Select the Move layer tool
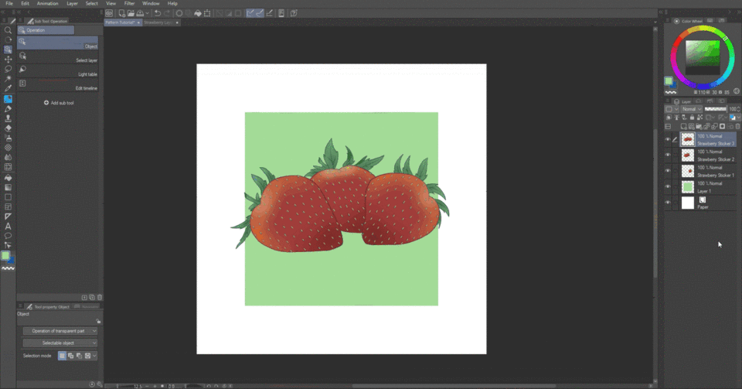The image size is (742, 389). tap(8, 60)
